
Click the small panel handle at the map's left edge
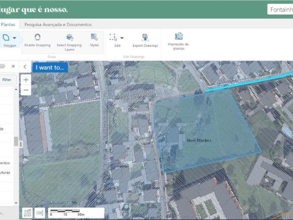21,144
